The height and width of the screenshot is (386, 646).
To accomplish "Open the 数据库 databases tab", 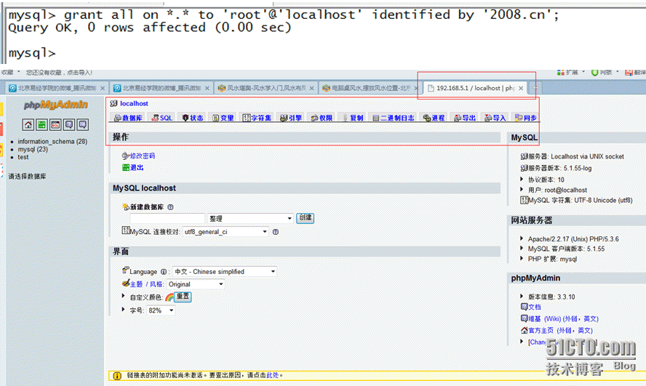I will [128, 118].
